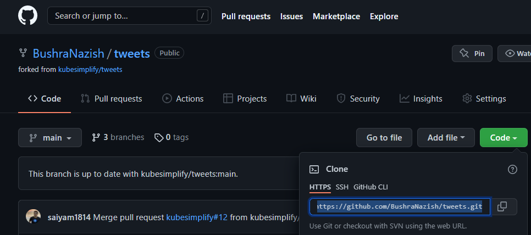Select the SSH clone option
The image size is (531, 235).
point(342,187)
